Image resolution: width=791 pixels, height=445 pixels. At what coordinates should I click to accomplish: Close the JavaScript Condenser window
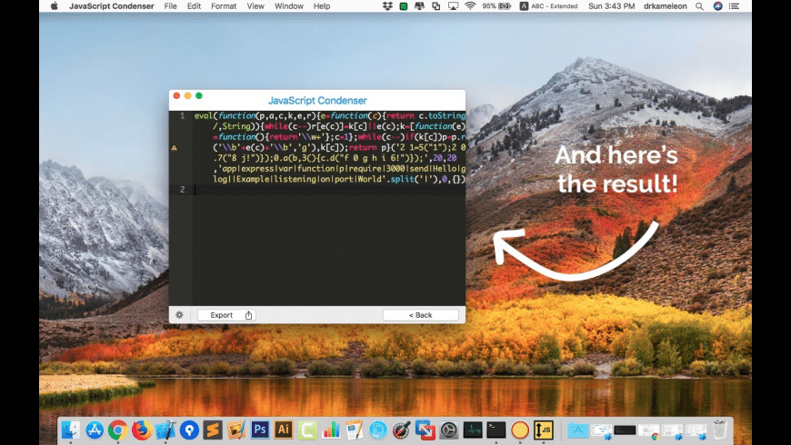coord(176,95)
